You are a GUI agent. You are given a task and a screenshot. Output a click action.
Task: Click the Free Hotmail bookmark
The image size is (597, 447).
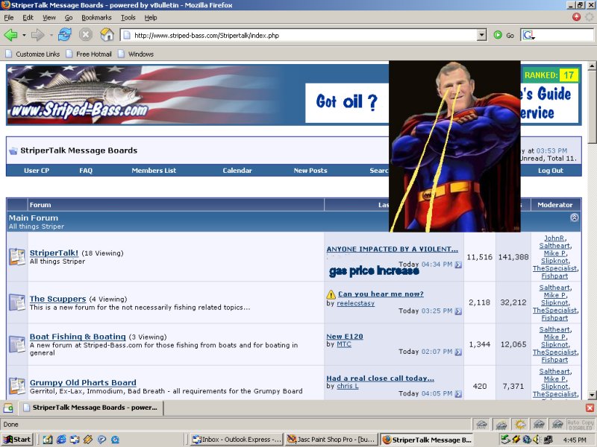(93, 54)
